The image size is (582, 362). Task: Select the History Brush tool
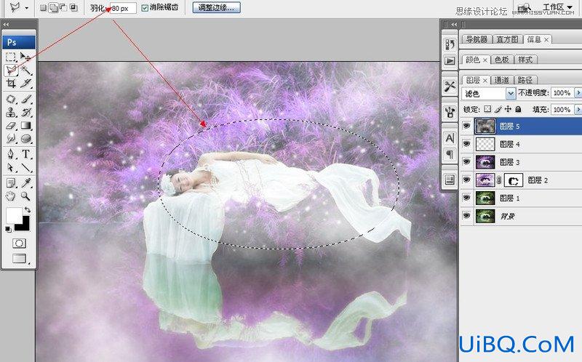pyautogui.click(x=25, y=112)
